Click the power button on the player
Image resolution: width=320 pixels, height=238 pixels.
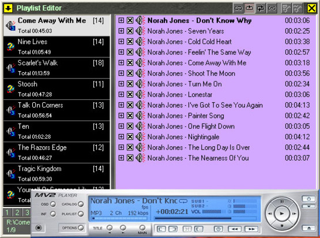[309, 199]
